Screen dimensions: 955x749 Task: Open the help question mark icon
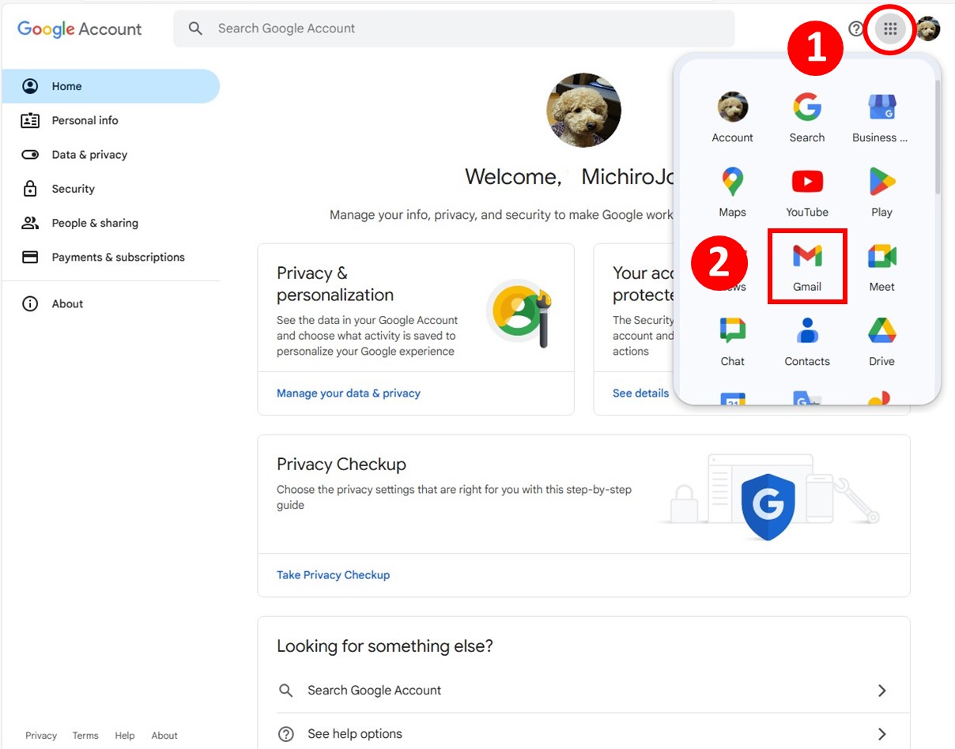pos(856,29)
